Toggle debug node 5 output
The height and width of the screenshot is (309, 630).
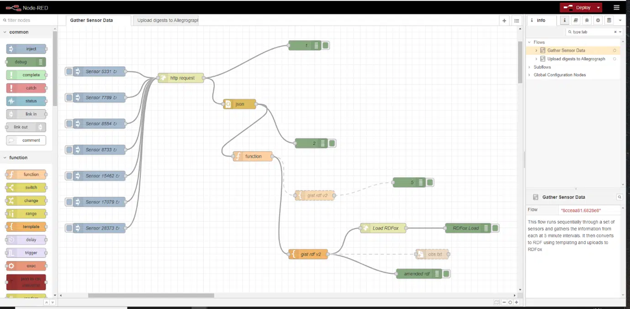tap(430, 183)
